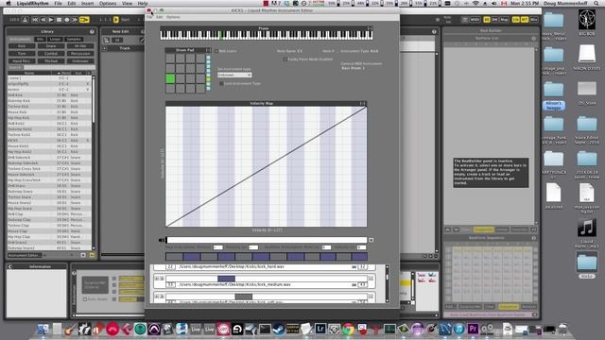Click the Instrument Editor button under the library
The height and width of the screenshot is (340, 605).
coord(25,255)
